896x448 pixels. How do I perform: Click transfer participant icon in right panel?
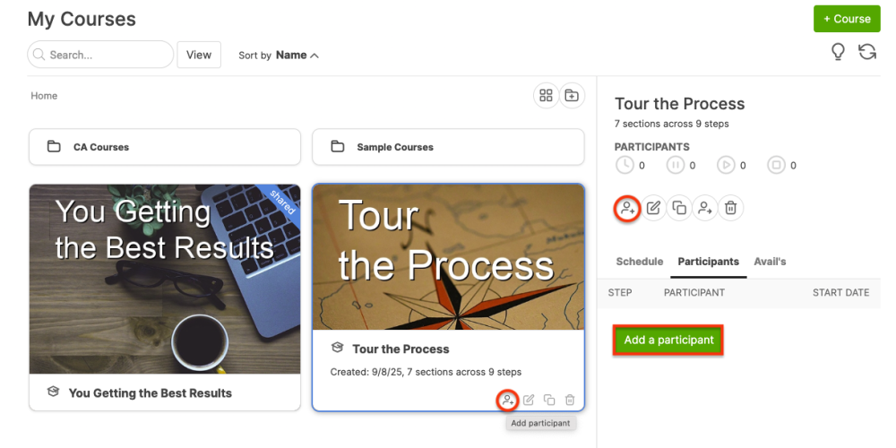[x=705, y=208]
